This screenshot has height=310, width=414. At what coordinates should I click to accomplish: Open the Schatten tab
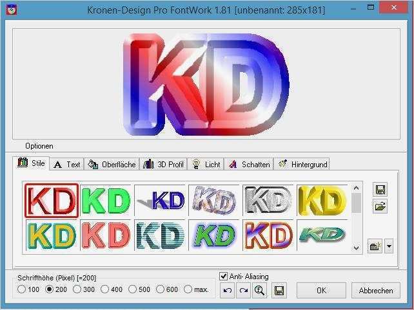pyautogui.click(x=250, y=165)
